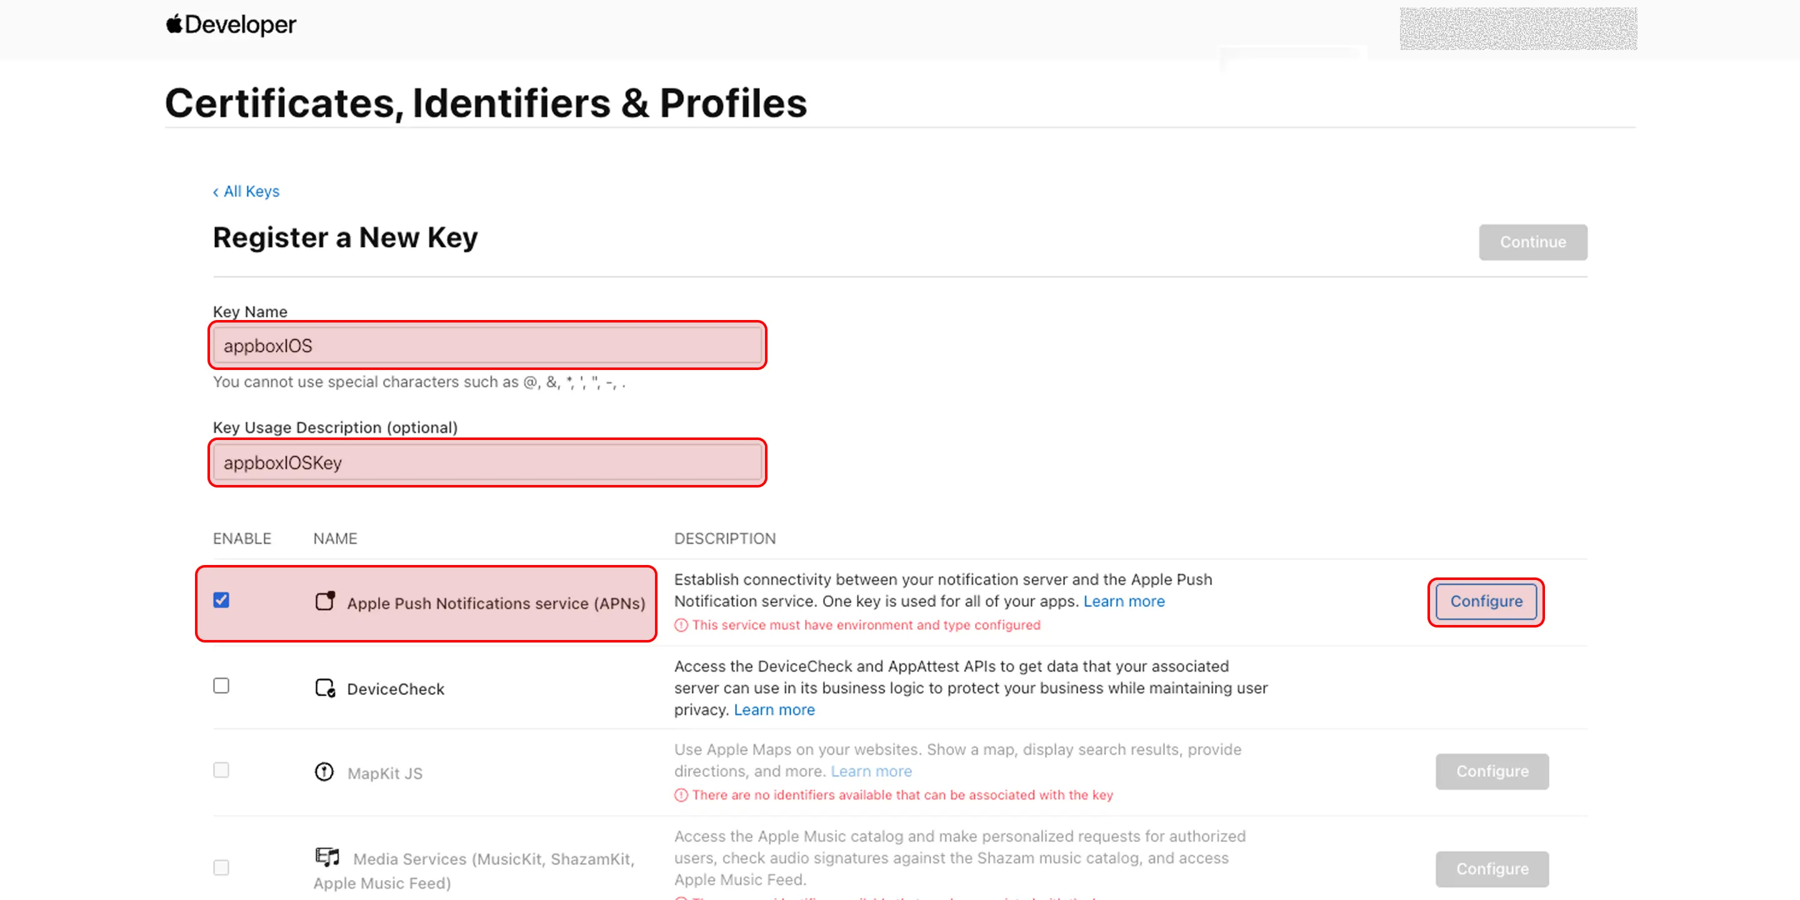Click the Key Usage Description field
This screenshot has height=900, width=1800.
487,462
